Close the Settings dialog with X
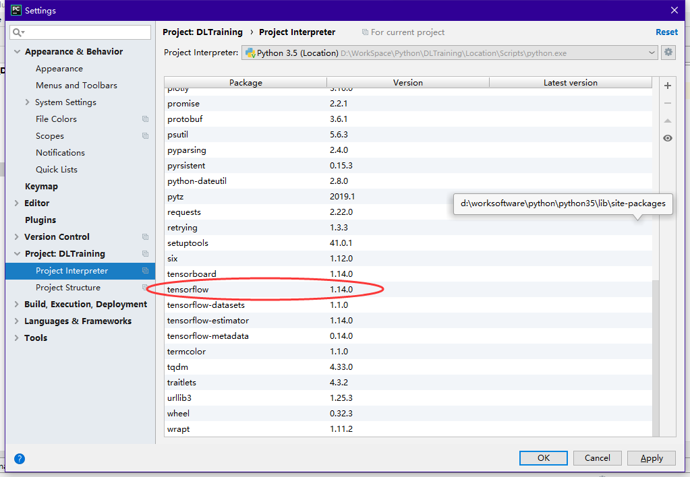This screenshot has height=477, width=690. coord(674,10)
